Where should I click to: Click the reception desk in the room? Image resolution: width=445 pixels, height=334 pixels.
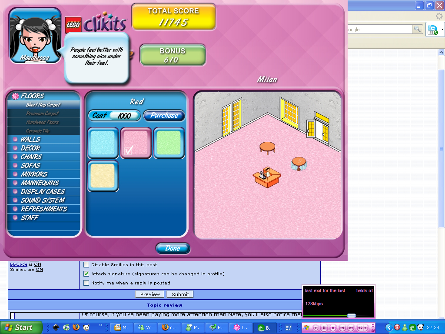click(267, 177)
